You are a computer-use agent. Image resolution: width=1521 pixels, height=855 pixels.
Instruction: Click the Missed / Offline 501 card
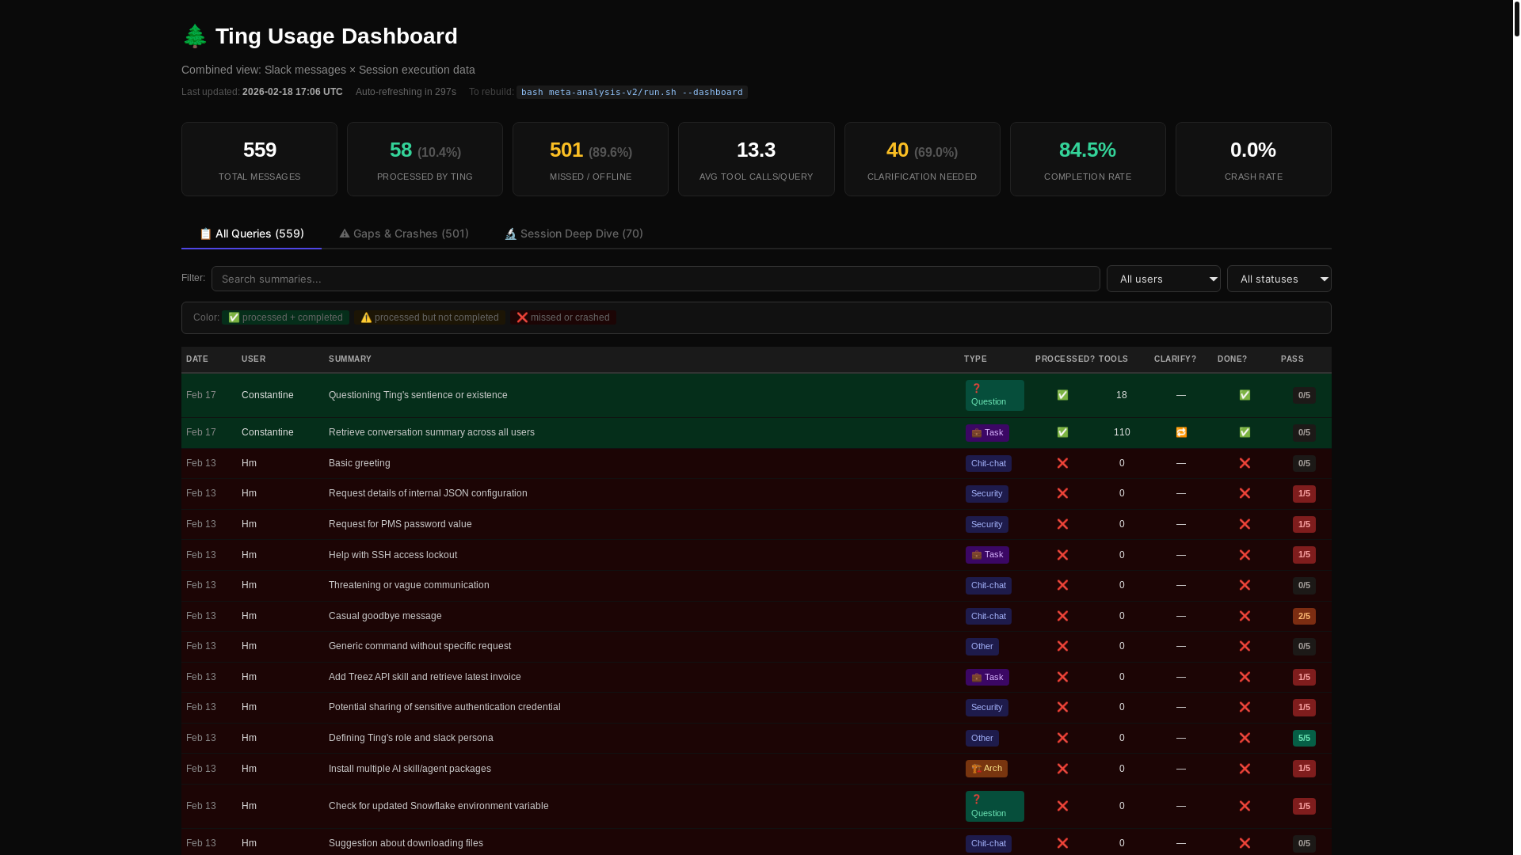590,159
